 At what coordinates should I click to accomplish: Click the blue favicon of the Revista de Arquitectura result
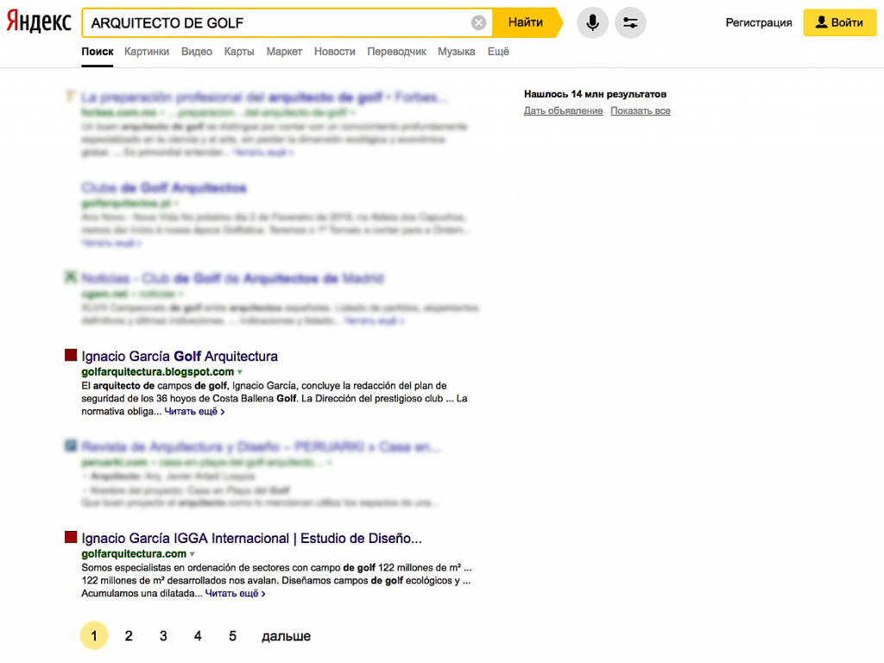(x=71, y=446)
